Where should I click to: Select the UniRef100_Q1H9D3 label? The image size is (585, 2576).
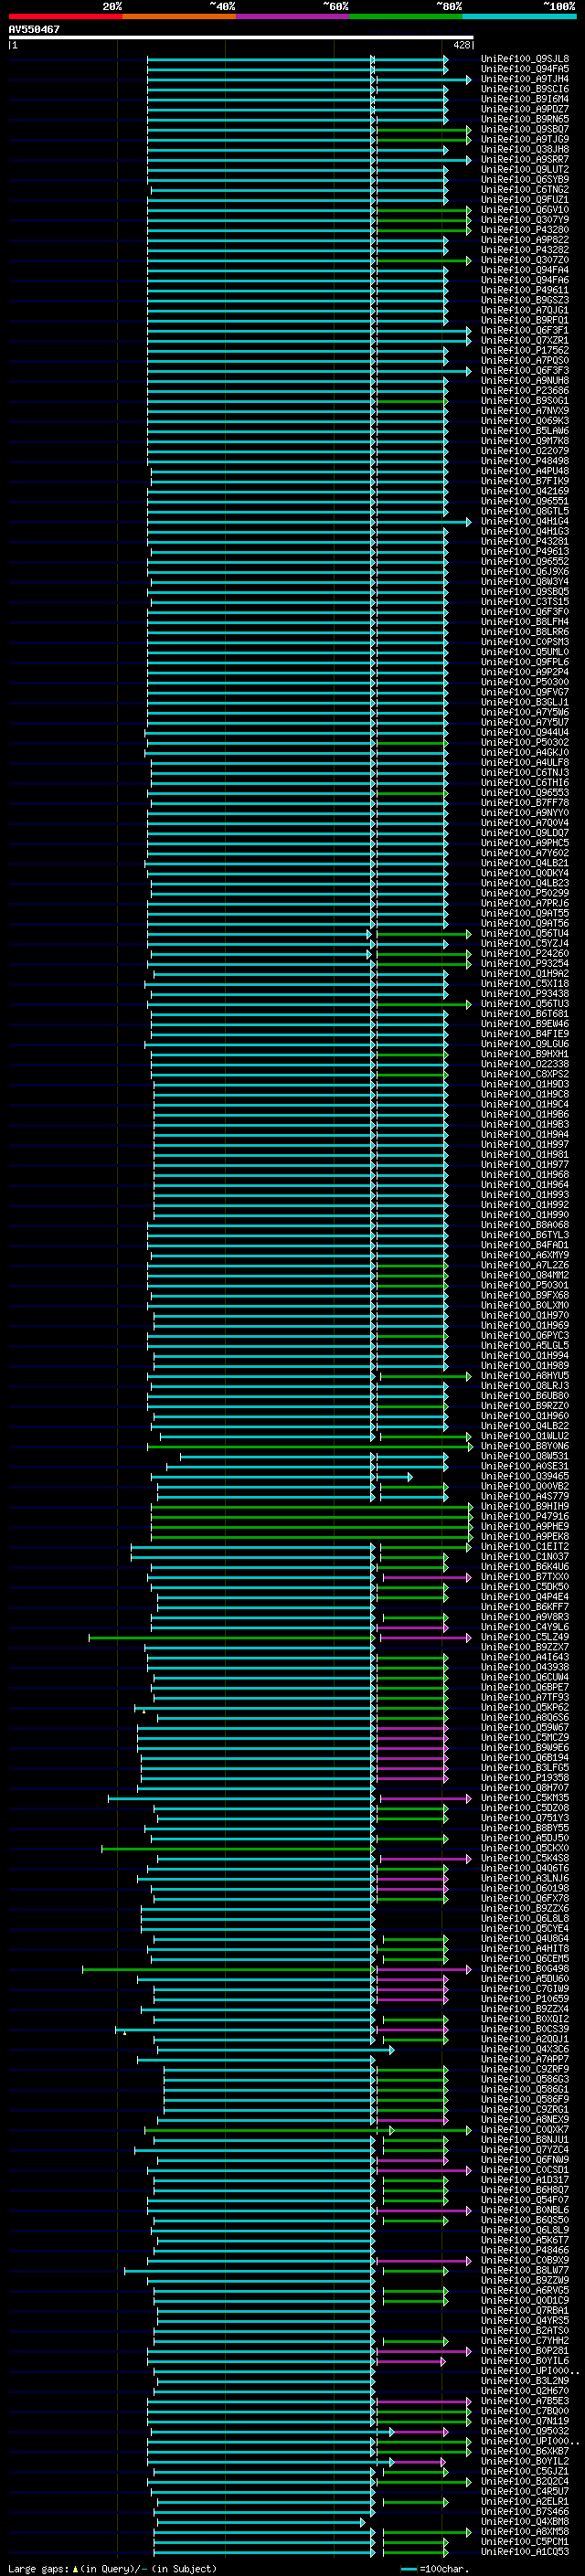[x=525, y=1084]
